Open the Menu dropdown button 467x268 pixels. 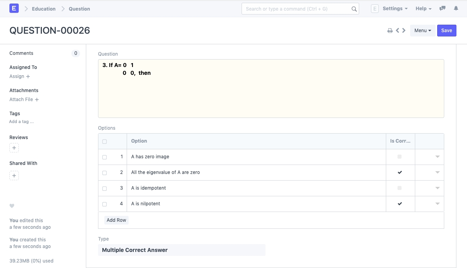point(422,31)
